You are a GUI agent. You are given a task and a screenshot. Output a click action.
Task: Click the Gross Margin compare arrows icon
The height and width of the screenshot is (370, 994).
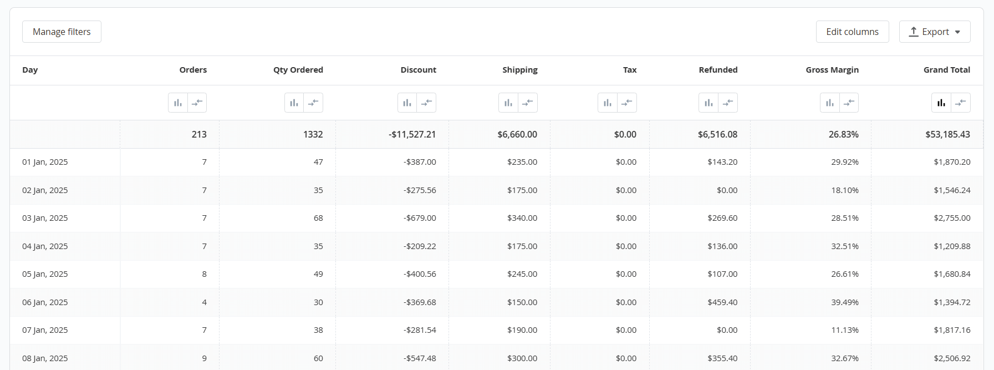[x=849, y=103]
